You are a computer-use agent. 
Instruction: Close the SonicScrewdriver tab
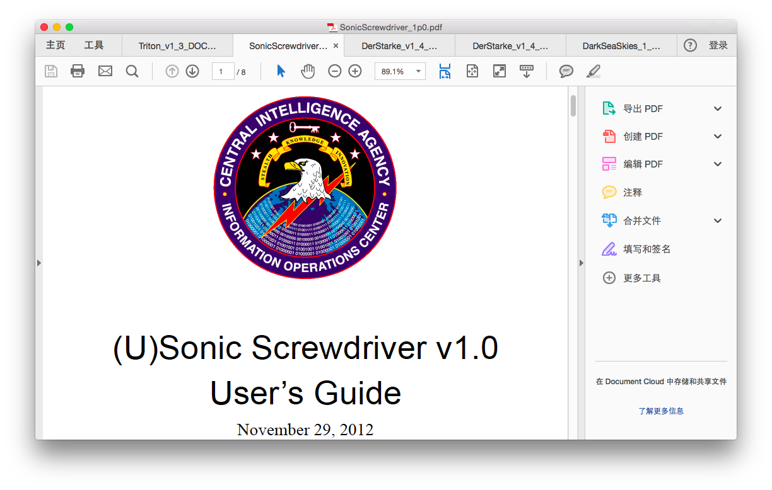coord(336,46)
